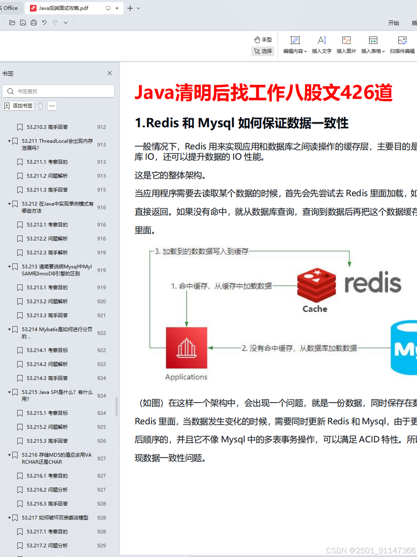Go to bookmark 53.216.1 考察目的
Image resolution: width=417 pixels, height=557 pixels.
click(47, 476)
